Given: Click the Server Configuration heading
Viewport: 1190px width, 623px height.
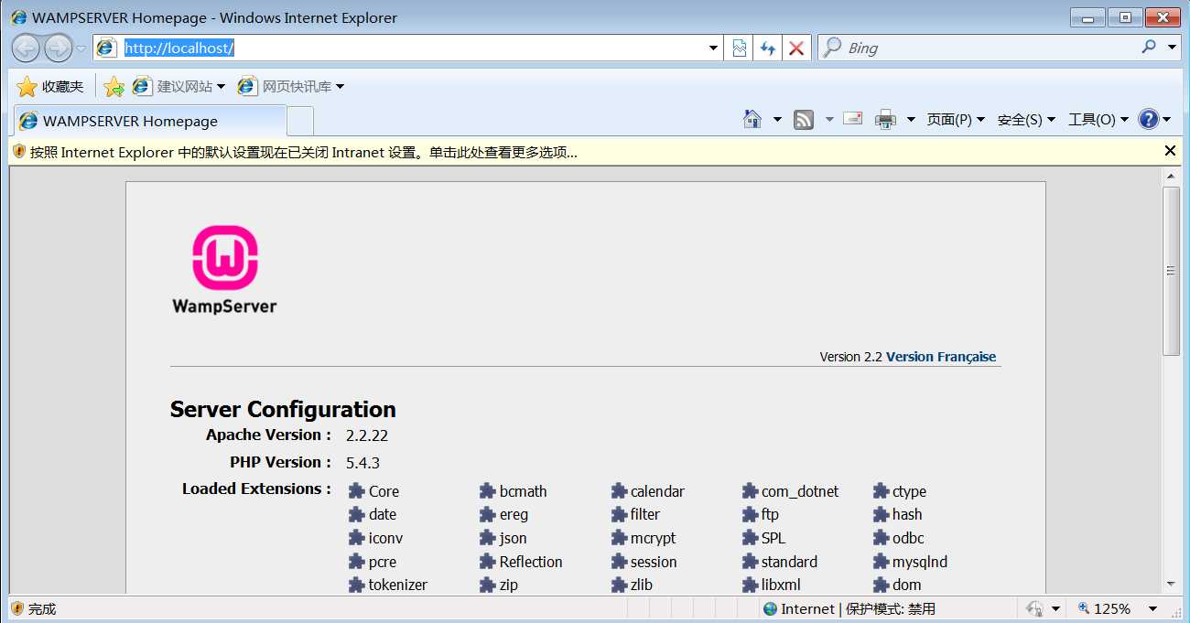Looking at the screenshot, I should (x=283, y=409).
